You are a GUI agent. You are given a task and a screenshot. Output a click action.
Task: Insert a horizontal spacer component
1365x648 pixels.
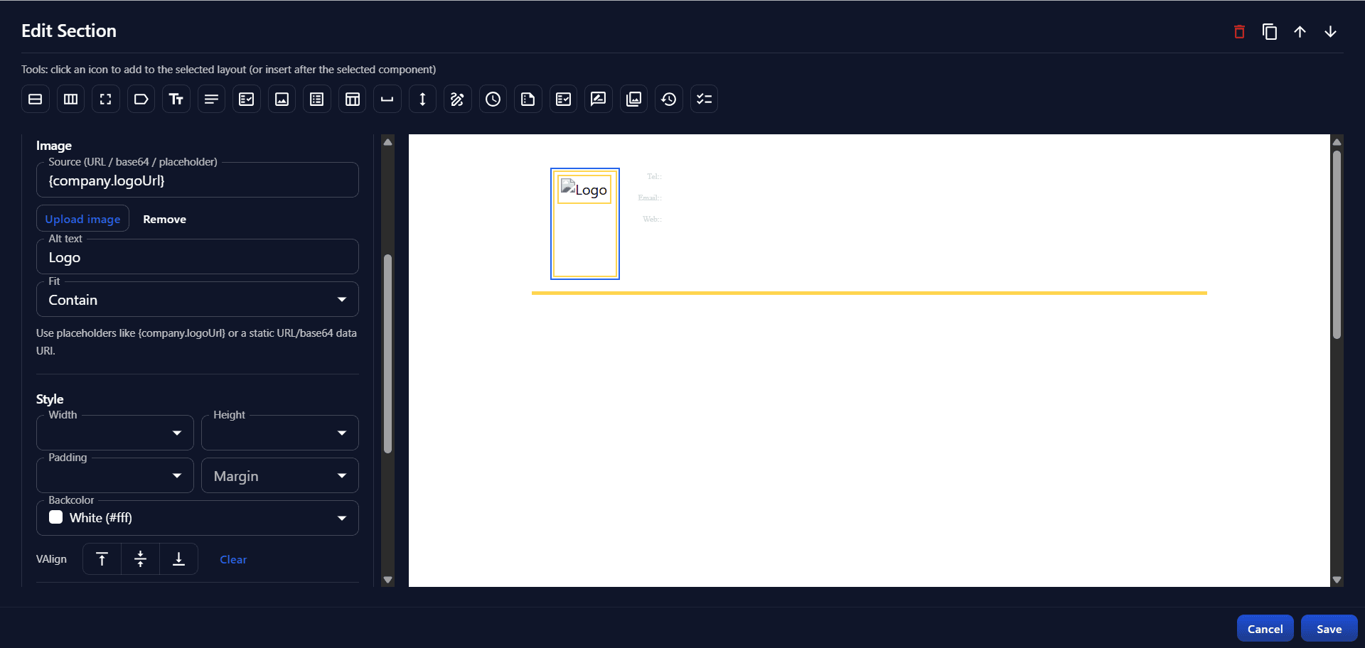click(387, 99)
